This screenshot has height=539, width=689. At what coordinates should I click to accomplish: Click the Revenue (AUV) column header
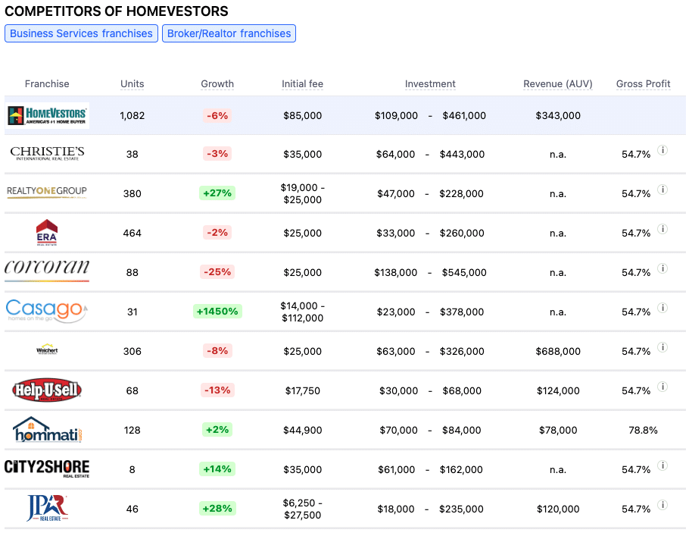(x=557, y=83)
